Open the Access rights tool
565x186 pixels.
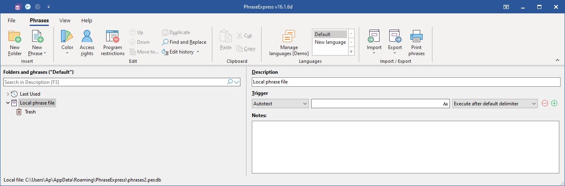87,37
